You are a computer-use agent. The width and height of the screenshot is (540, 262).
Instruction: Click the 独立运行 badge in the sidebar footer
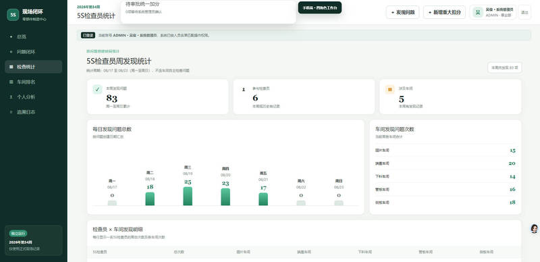(18, 234)
